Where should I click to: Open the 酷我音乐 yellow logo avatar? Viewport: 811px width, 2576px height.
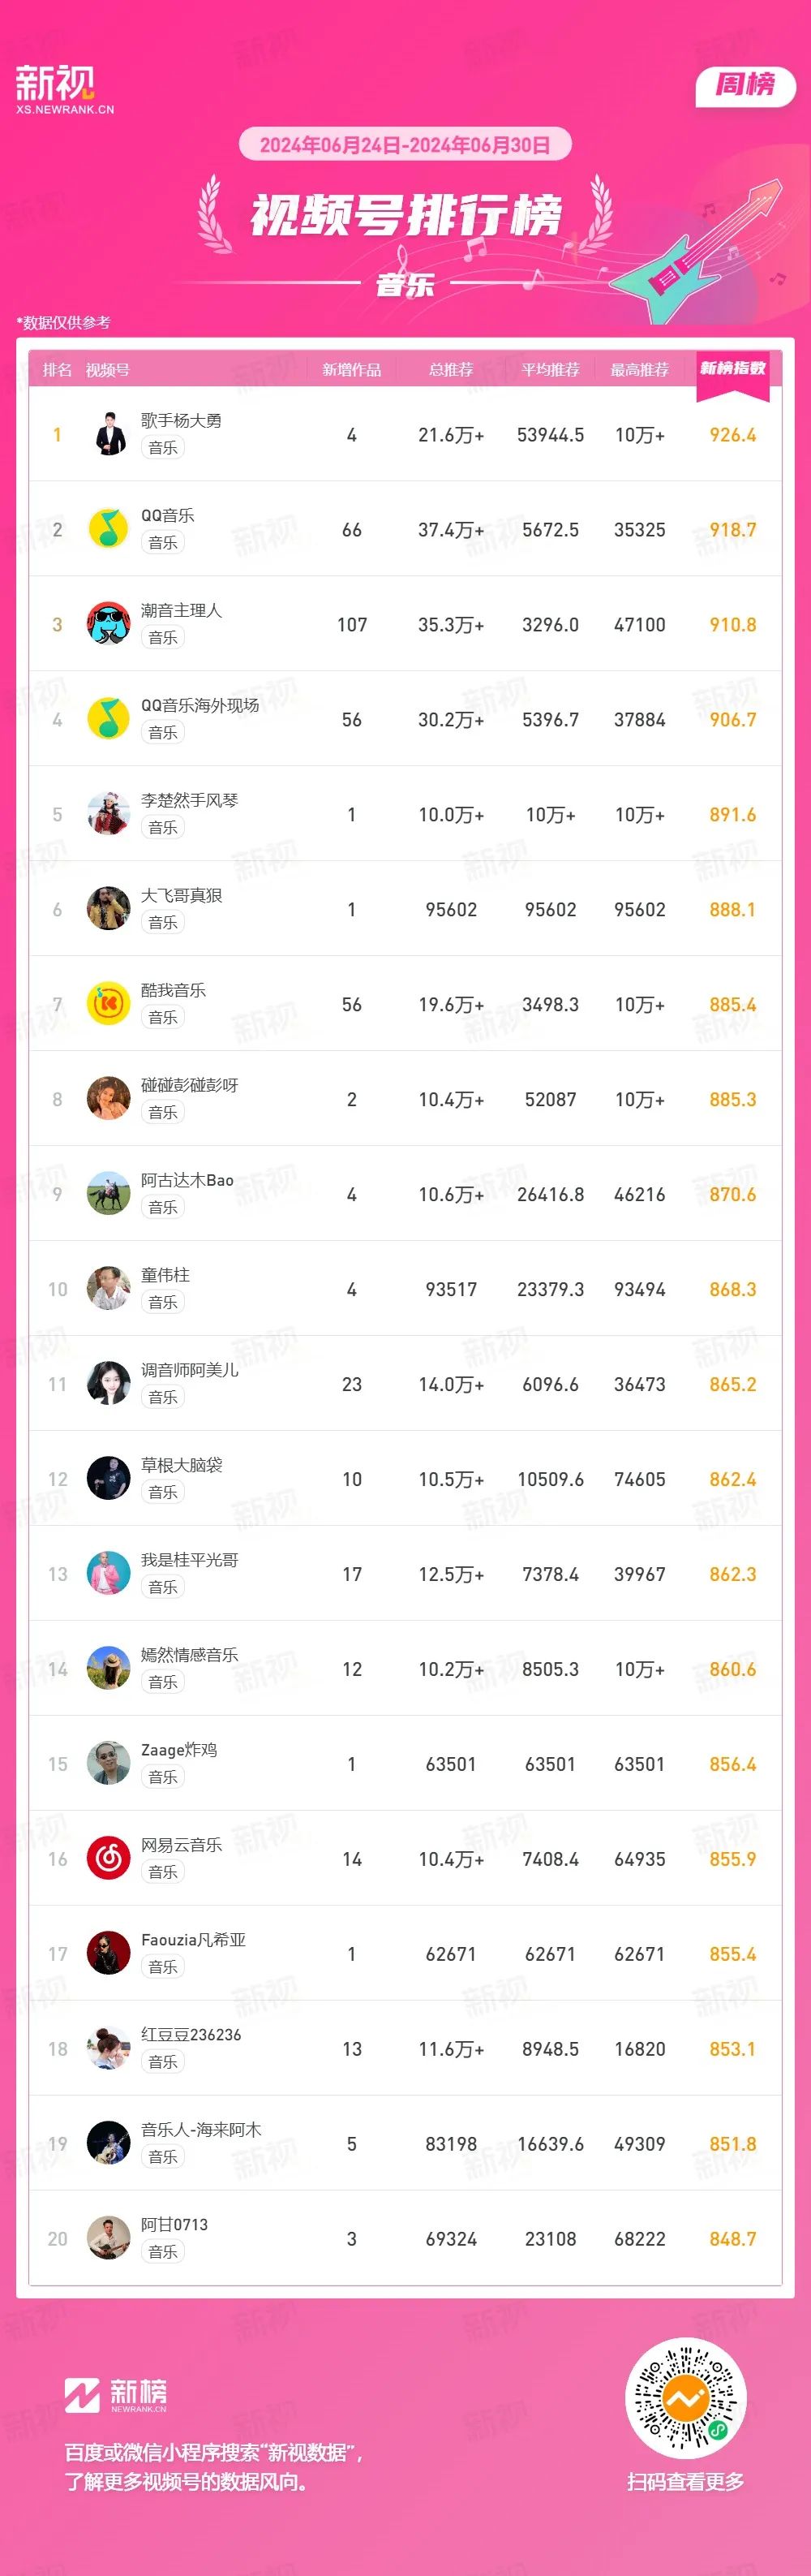(x=109, y=1004)
